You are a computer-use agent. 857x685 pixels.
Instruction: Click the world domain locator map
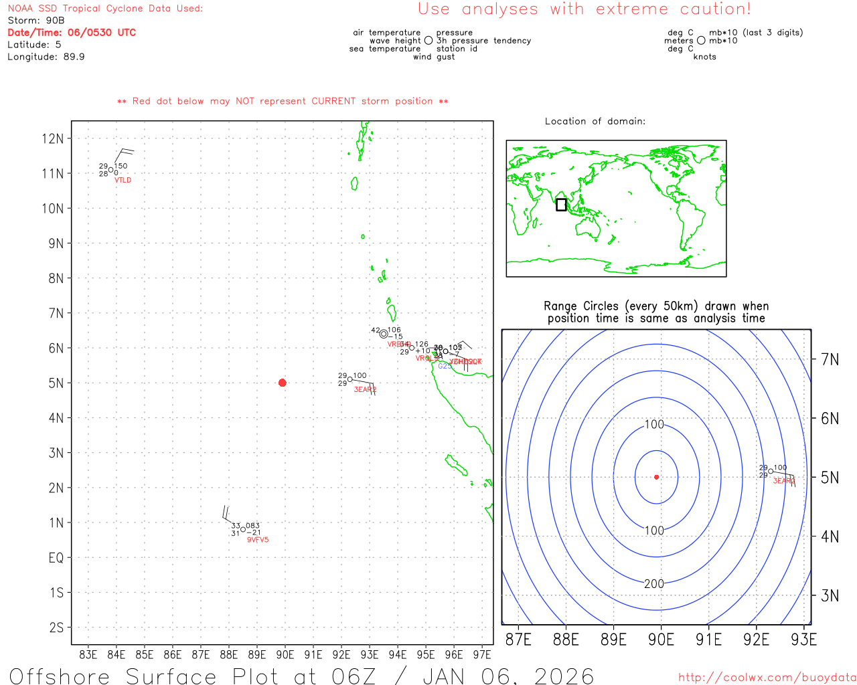point(616,208)
